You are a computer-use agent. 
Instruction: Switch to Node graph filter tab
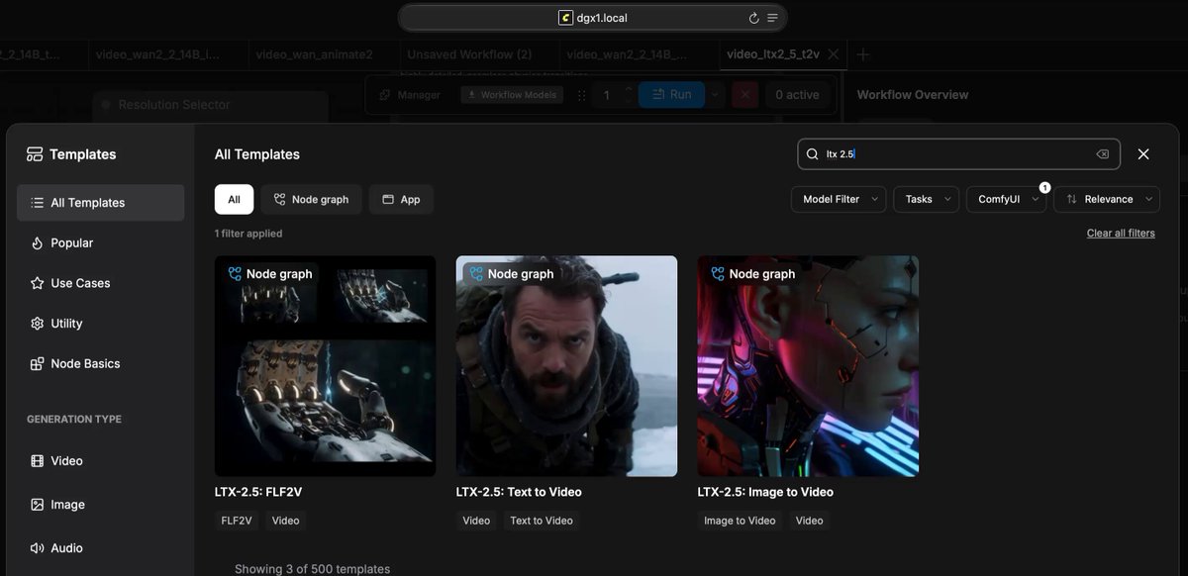click(x=312, y=199)
